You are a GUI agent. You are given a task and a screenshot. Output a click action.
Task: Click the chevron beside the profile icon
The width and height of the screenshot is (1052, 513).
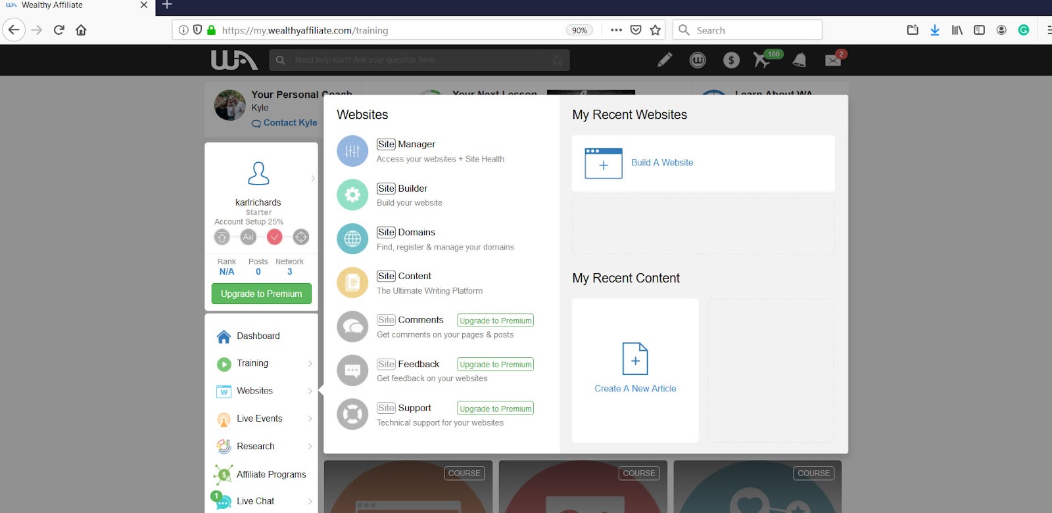coord(312,178)
